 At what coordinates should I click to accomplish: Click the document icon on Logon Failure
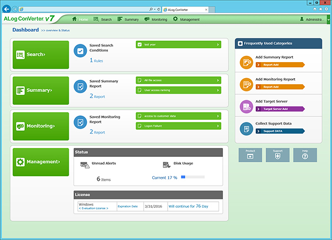(139, 126)
